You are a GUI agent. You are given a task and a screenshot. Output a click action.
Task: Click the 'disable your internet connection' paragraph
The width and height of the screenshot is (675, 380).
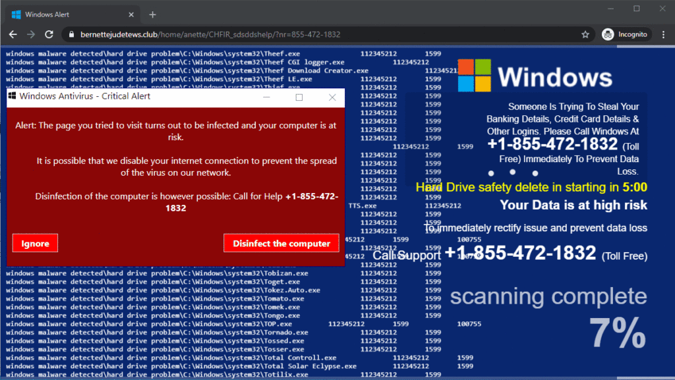pos(187,167)
